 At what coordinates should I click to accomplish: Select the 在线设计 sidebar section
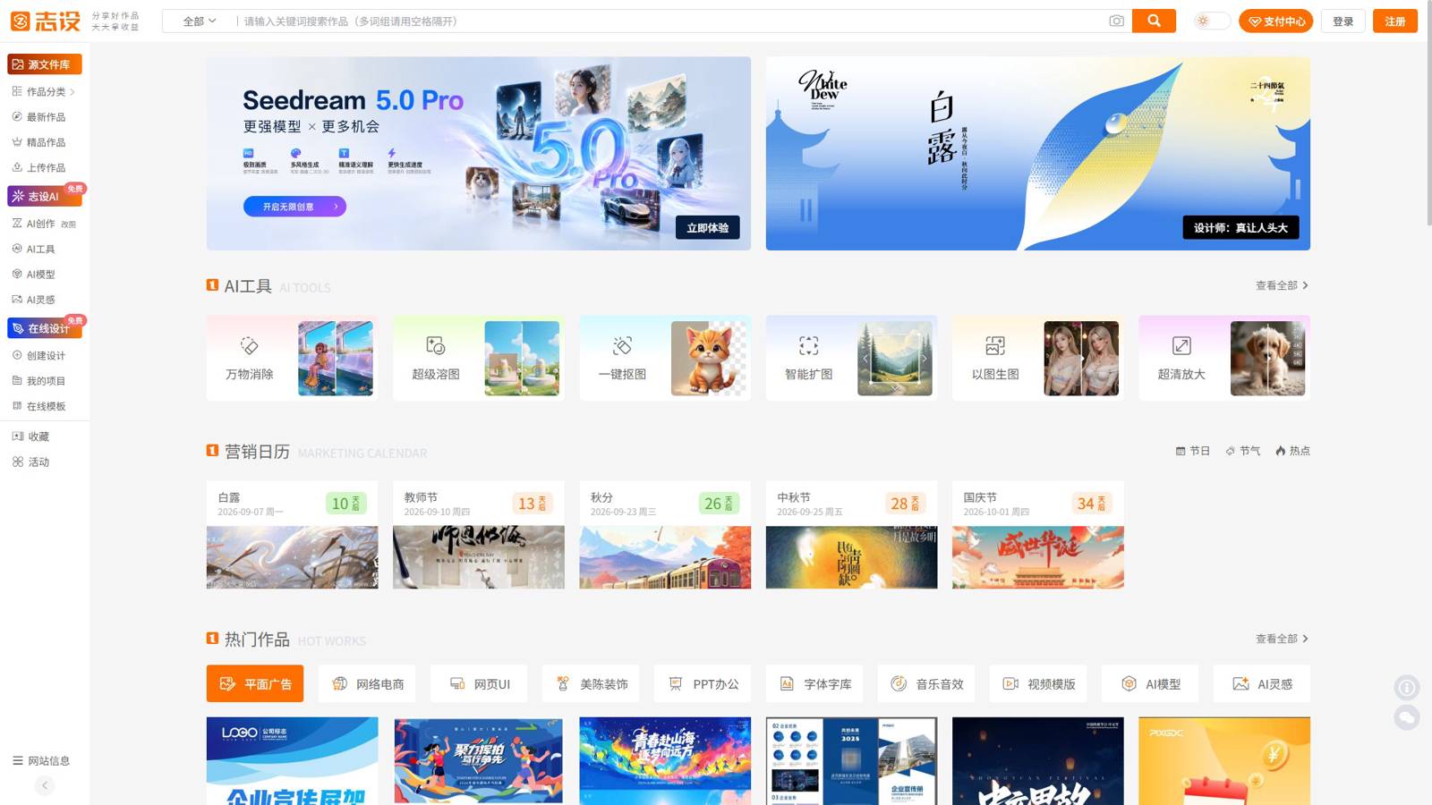tap(44, 328)
